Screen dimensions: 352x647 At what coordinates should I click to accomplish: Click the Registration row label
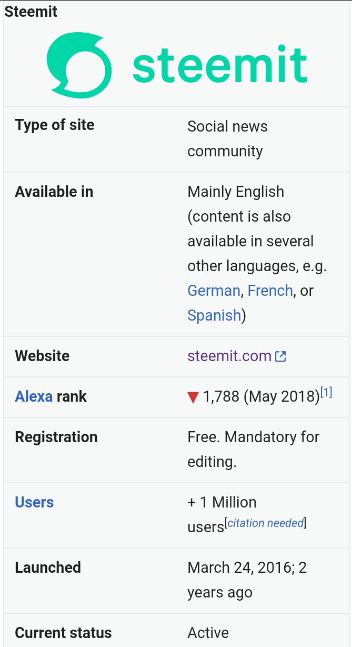56,437
